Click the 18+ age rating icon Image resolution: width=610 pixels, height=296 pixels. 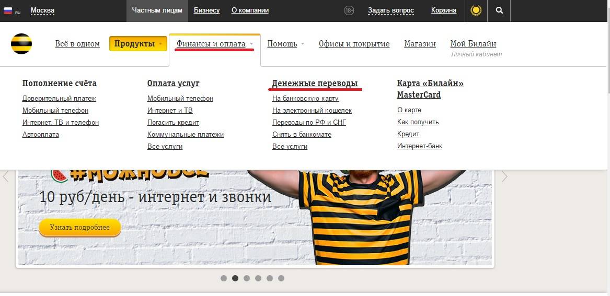point(349,10)
